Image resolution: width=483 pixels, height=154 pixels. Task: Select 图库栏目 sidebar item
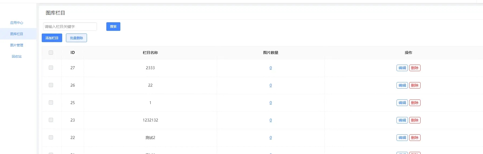point(17,34)
